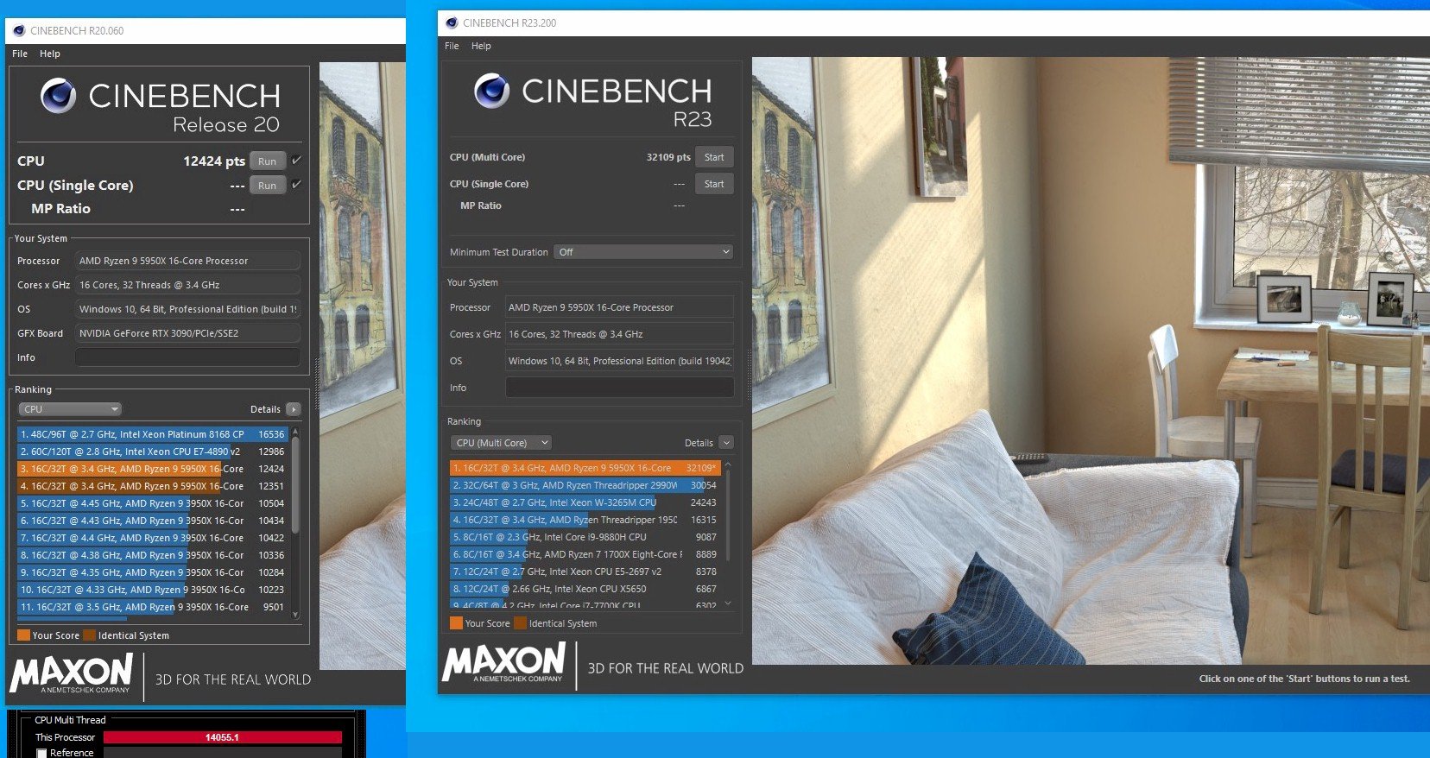Click R23 OS field Windows 10 64 Bit
Screen dimensions: 1430x758
[x=619, y=361]
